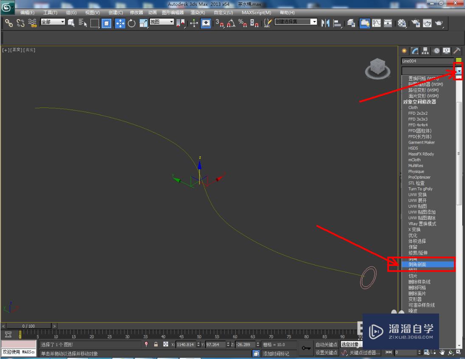Click Use Pivot Point Center icon
This screenshot has height=359, width=465.
(x=180, y=23)
